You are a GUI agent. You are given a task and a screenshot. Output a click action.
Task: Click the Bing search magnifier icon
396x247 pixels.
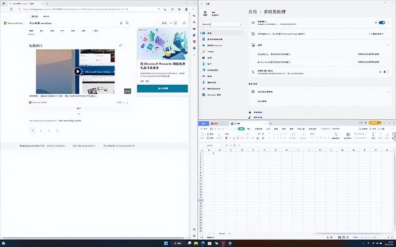coord(127,23)
